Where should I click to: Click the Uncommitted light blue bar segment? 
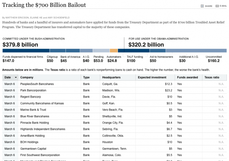pyautogui.click(x=196, y=50)
